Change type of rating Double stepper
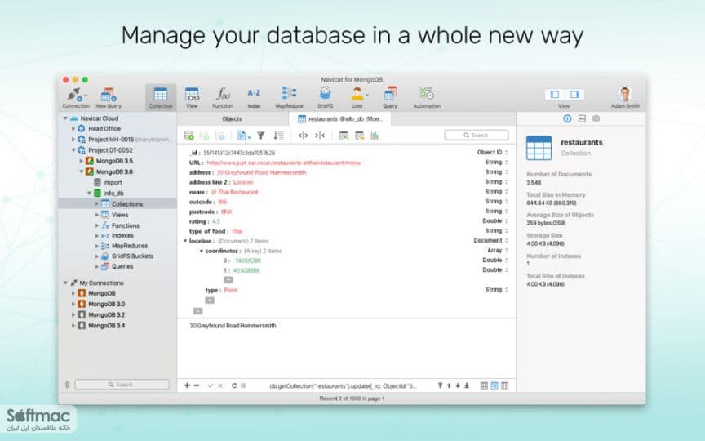 (x=506, y=221)
